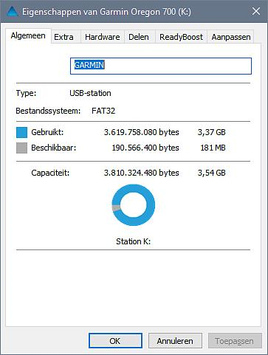Screen dimensions: 268x355
Task: Click the Station K: label
Action: click(x=134, y=241)
